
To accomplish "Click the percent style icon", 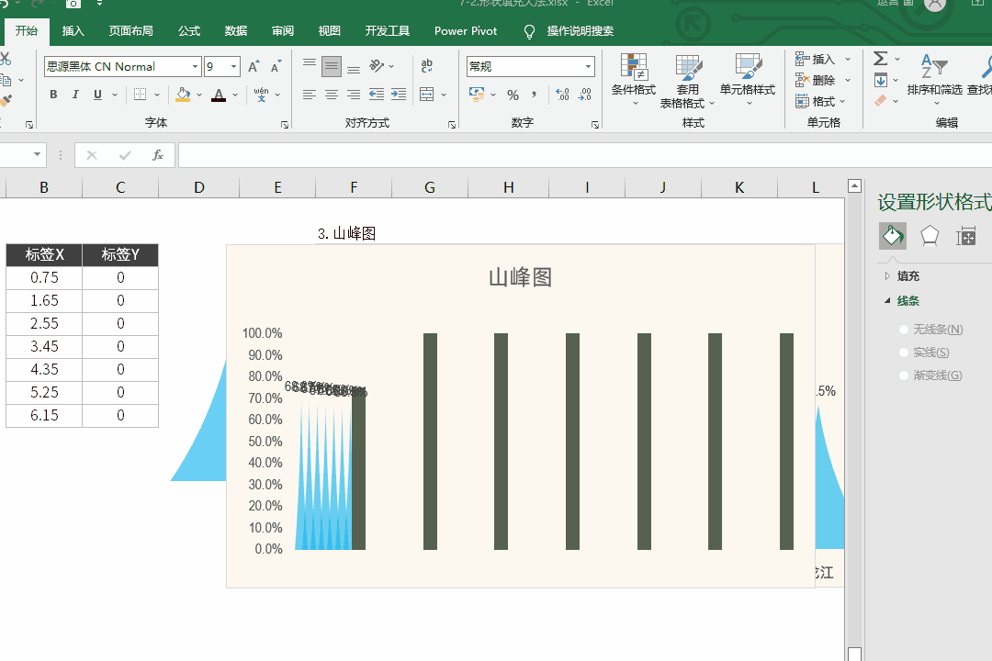I will coord(513,95).
